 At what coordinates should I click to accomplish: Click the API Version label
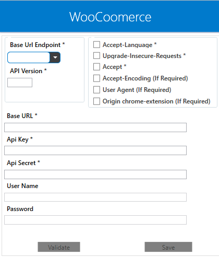point(28,71)
